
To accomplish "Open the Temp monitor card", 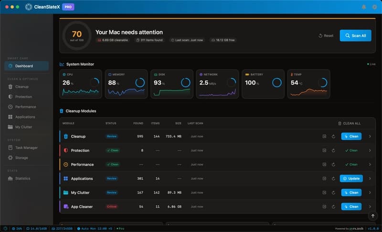I will click(308, 84).
